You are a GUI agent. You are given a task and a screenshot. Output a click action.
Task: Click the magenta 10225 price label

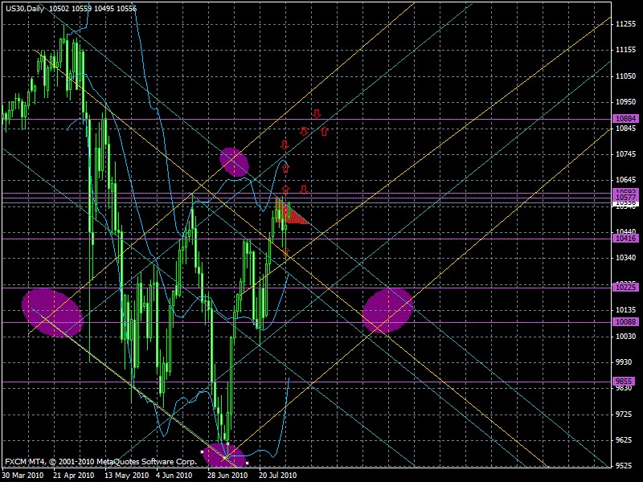(626, 288)
